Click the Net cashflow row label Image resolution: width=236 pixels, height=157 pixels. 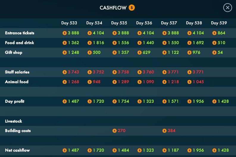pyautogui.click(x=18, y=150)
